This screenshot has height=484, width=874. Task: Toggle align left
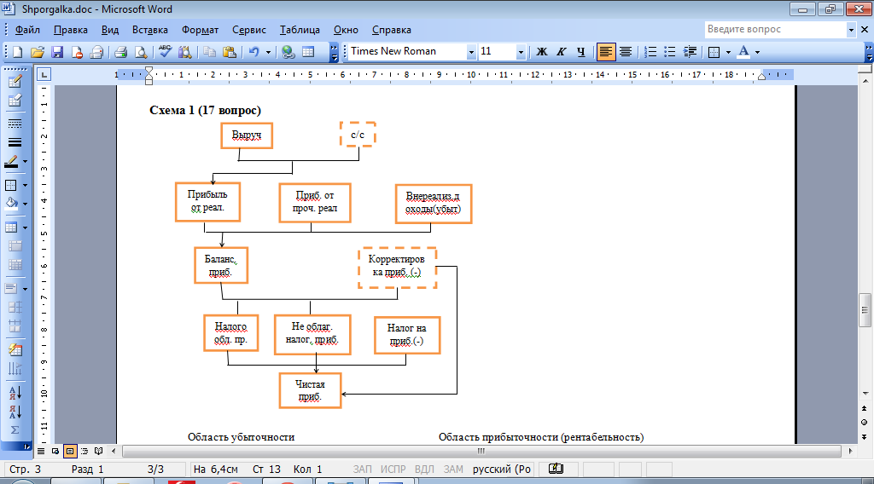pos(605,52)
